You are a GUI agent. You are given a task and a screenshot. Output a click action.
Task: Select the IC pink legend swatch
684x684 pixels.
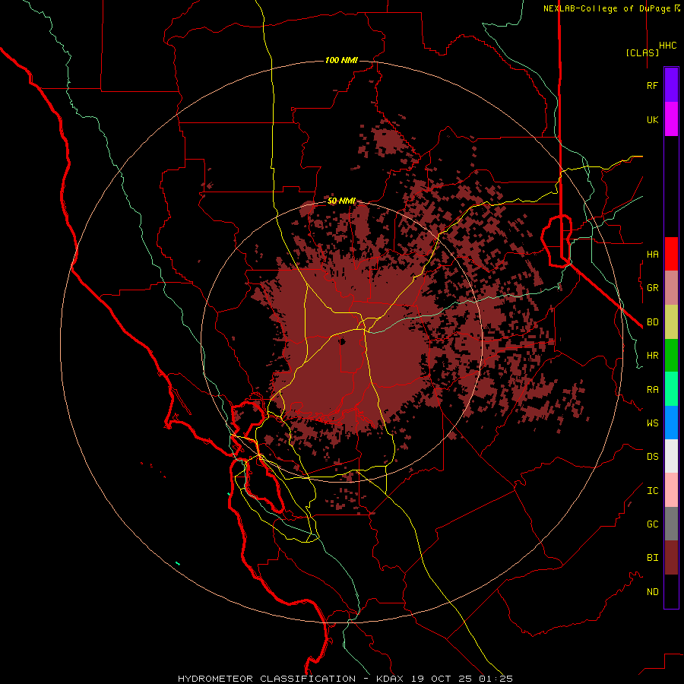coord(671,490)
